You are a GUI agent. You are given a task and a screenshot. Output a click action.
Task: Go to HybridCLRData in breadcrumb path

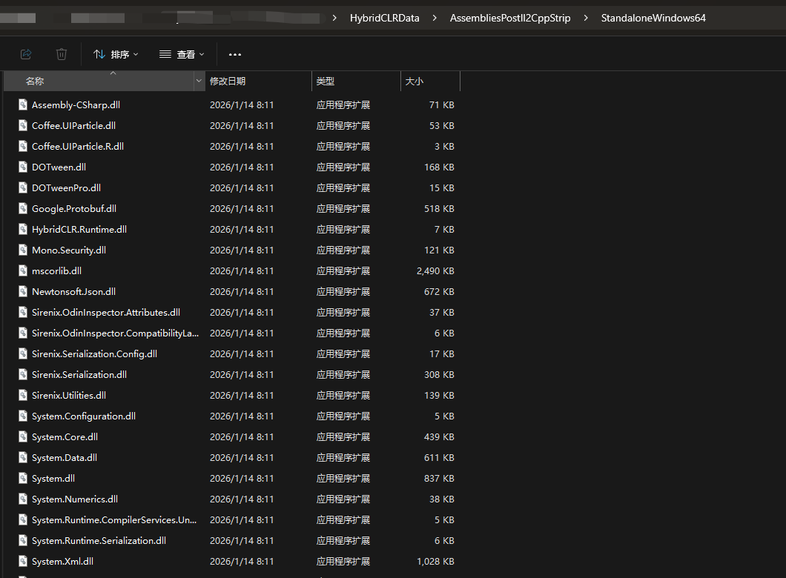click(385, 18)
